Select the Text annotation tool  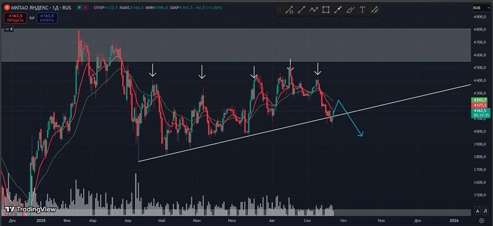pyautogui.click(x=362, y=10)
